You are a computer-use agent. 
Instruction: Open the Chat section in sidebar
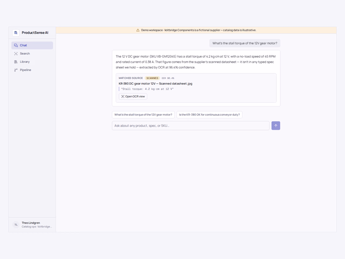(x=32, y=46)
